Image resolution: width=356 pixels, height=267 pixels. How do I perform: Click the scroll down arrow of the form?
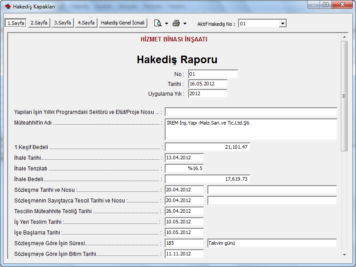pos(344,255)
